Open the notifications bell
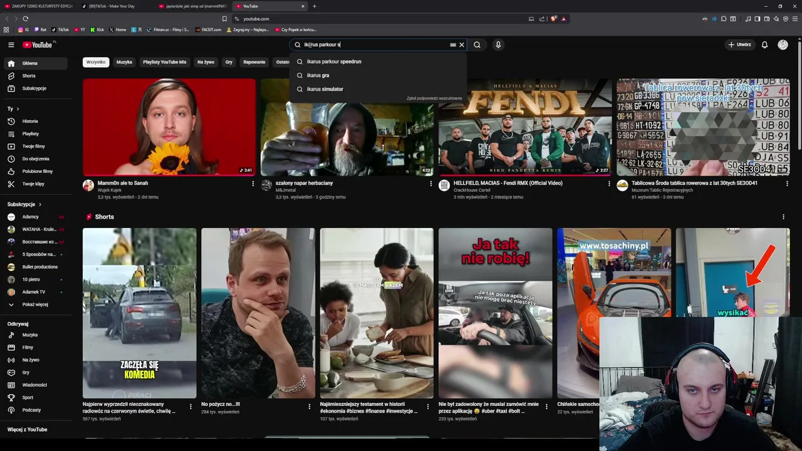802x451 pixels. [x=764, y=44]
